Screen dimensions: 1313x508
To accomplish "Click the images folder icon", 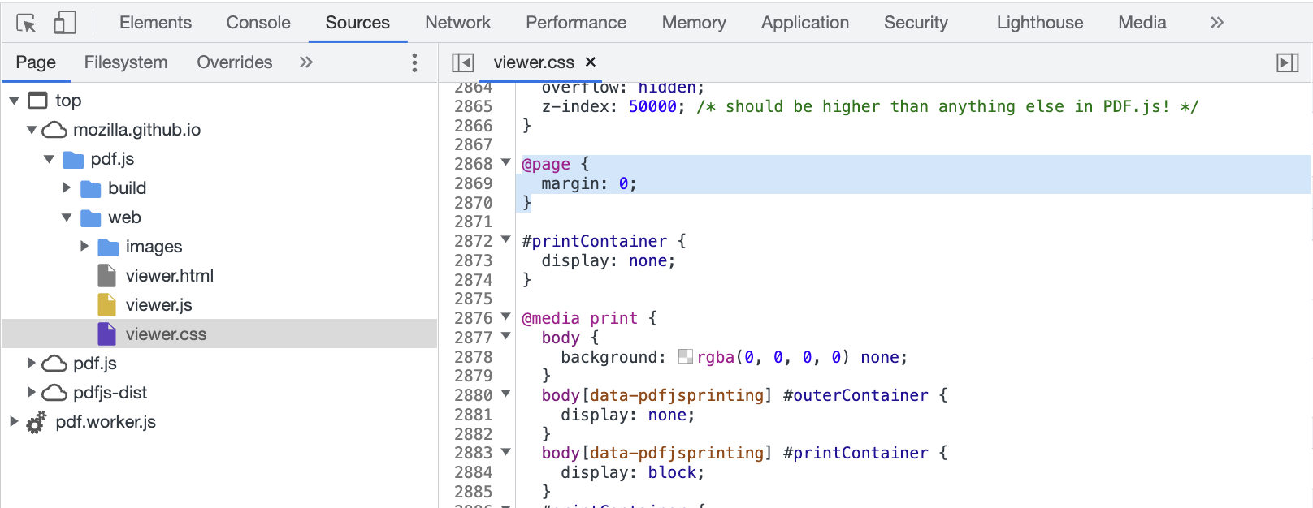I will (108, 247).
